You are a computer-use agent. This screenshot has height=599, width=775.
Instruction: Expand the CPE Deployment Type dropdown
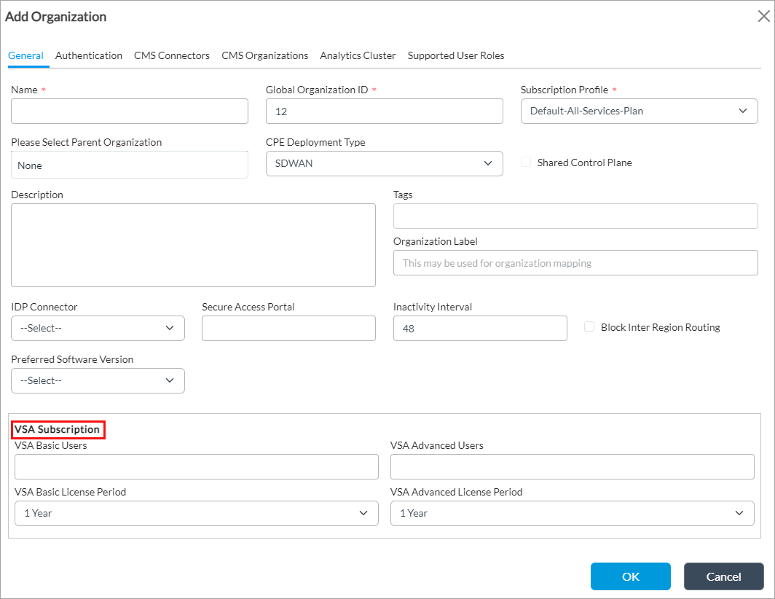coord(384,163)
